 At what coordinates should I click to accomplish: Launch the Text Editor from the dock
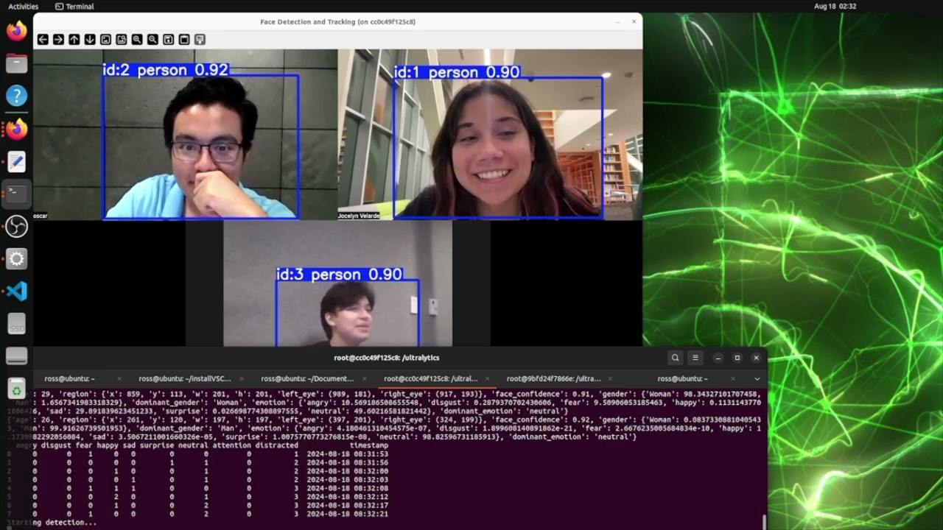(16, 161)
